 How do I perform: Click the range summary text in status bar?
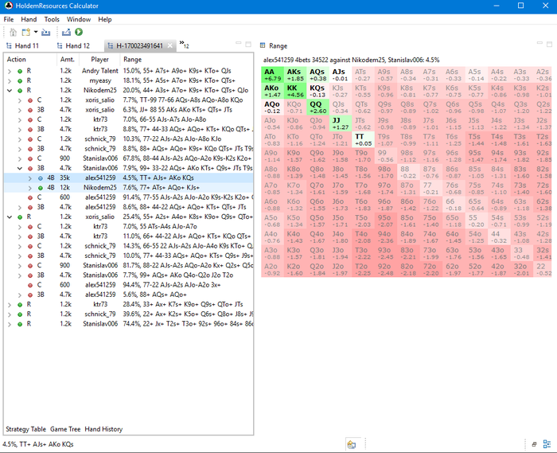[38, 444]
